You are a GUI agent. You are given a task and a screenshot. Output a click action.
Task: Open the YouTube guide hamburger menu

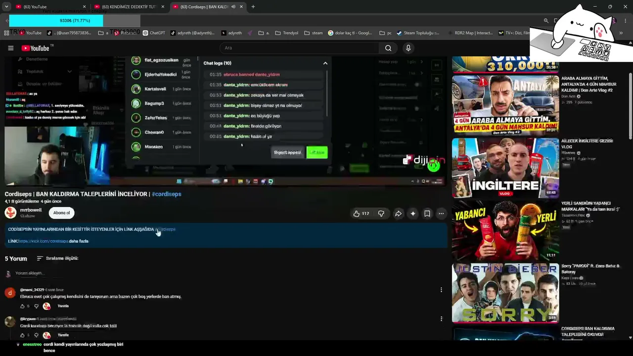(10, 48)
